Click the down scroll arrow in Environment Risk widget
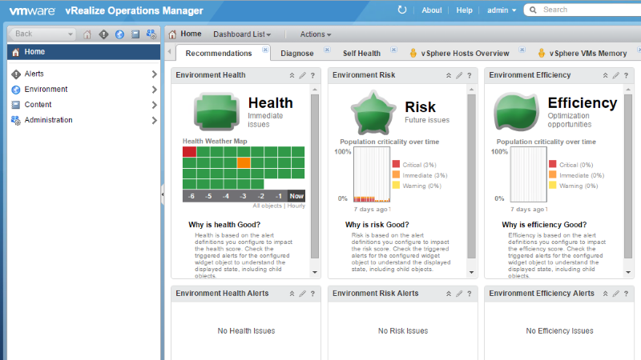641x360 pixels. click(471, 272)
